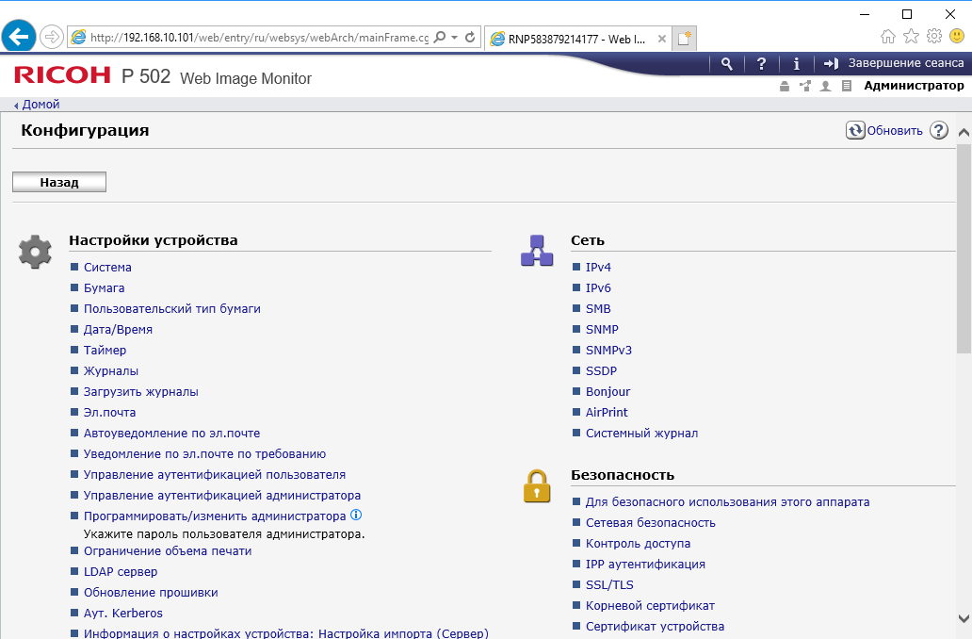Click the refresh icon next to Обновить
Image resolution: width=972 pixels, height=639 pixels.
coord(855,131)
